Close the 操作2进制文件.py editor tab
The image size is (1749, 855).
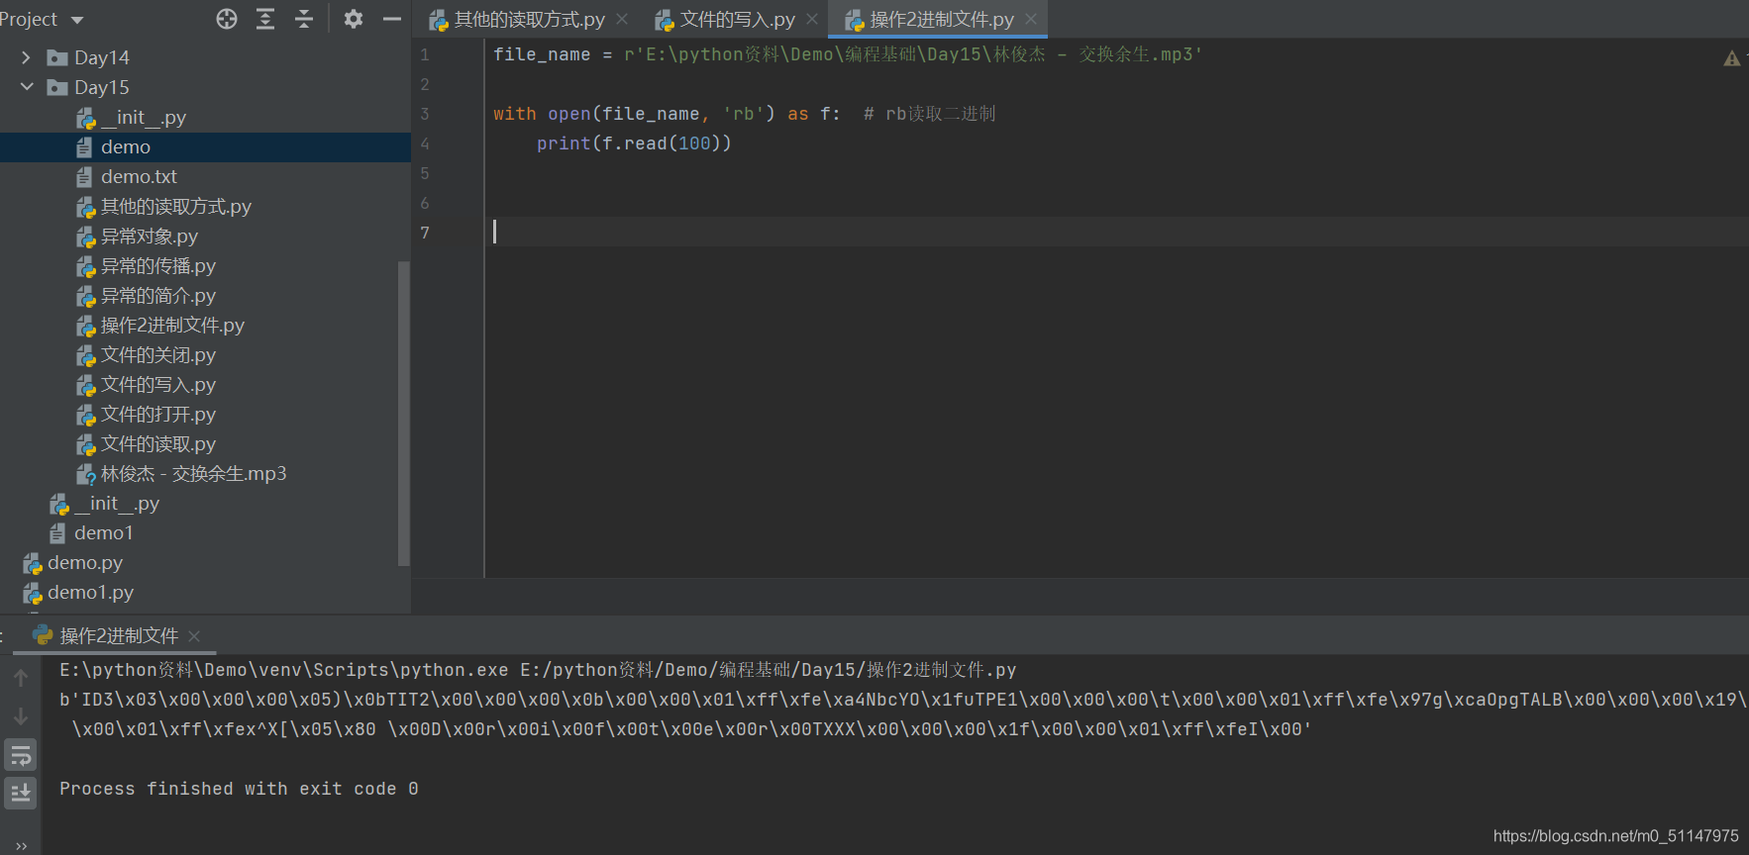pos(1031,19)
